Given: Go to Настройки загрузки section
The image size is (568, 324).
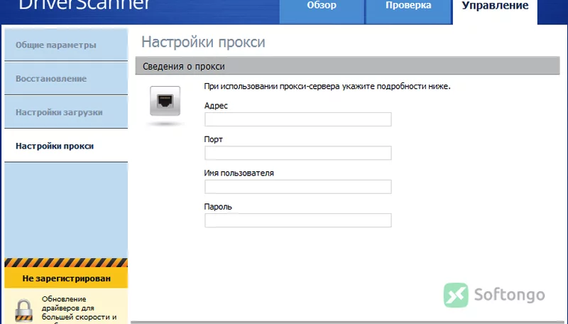Looking at the screenshot, I should [66, 112].
